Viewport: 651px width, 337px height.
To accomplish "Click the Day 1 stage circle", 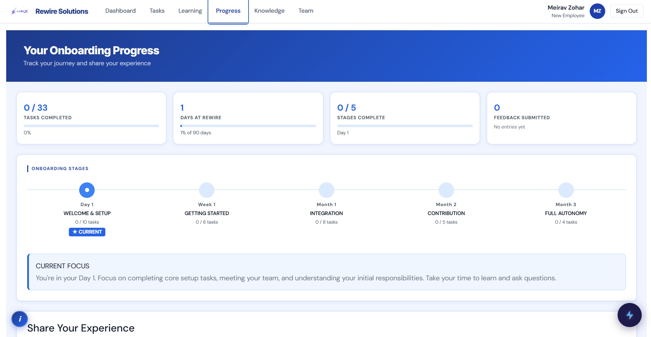I will coord(87,190).
